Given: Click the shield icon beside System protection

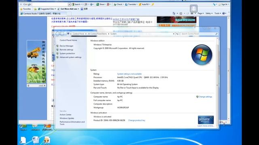Looking at the screenshot, I should [x=57, y=54].
